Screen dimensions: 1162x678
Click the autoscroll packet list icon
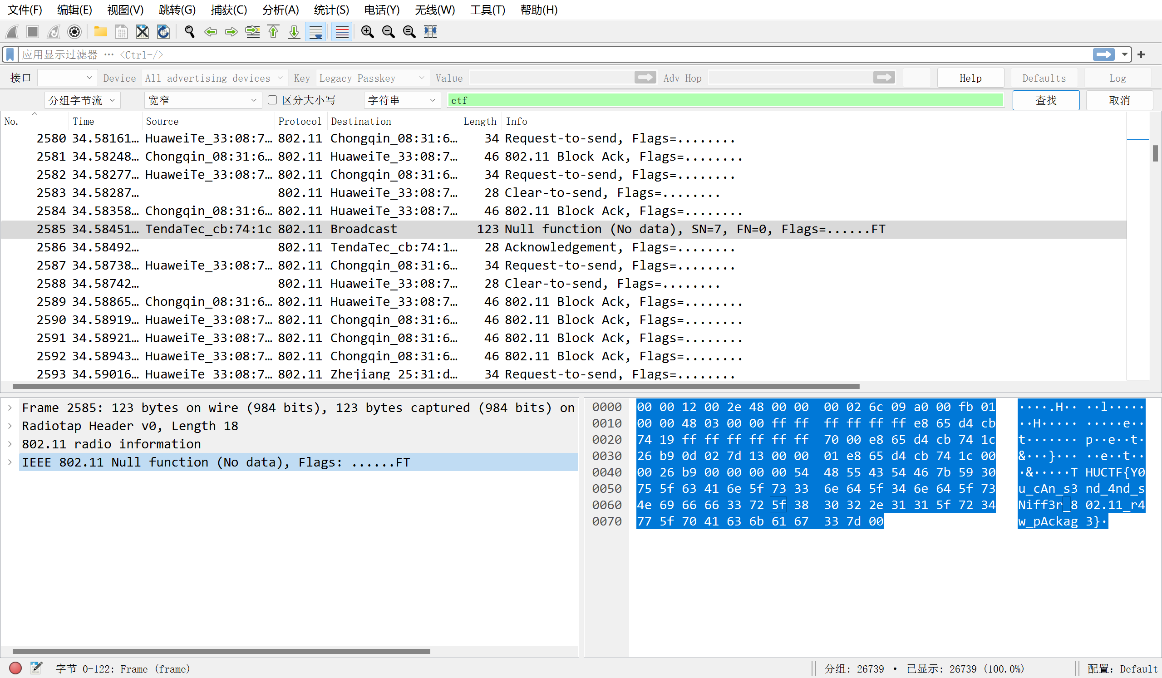[x=317, y=32]
